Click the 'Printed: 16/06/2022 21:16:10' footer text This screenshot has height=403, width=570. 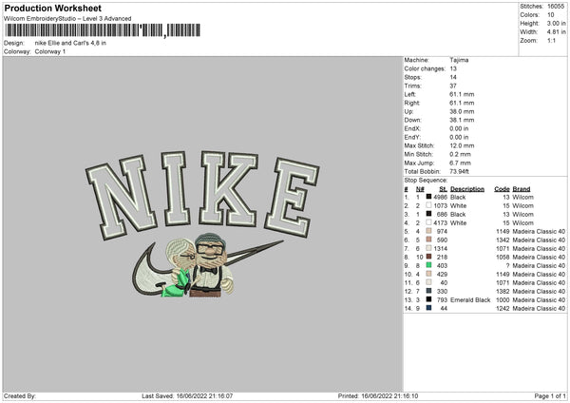[x=378, y=395]
